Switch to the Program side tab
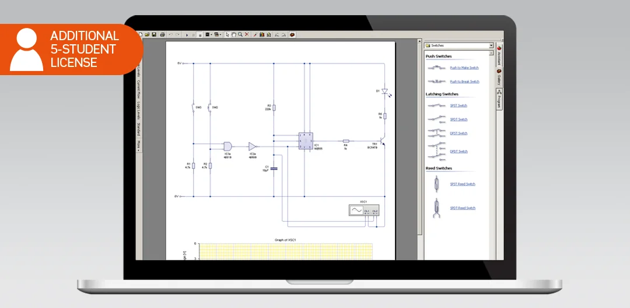The width and height of the screenshot is (630, 308). click(500, 100)
